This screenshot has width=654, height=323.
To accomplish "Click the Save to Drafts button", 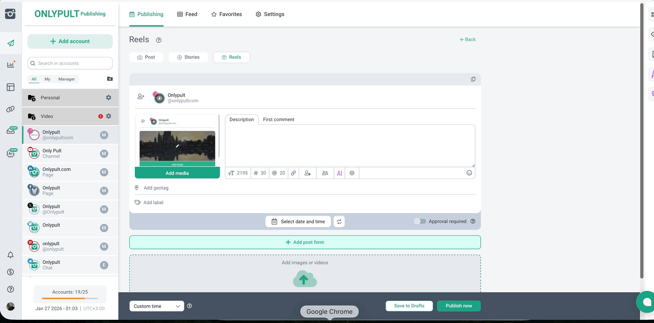I will tap(409, 306).
